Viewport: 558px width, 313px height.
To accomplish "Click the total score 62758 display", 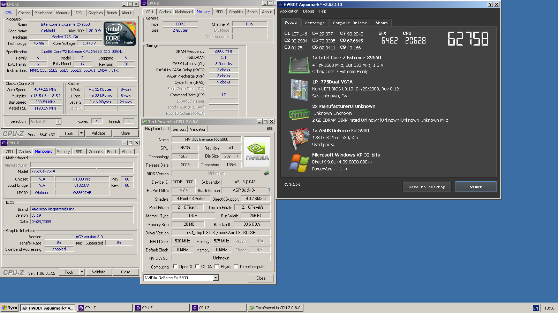I will click(x=468, y=39).
